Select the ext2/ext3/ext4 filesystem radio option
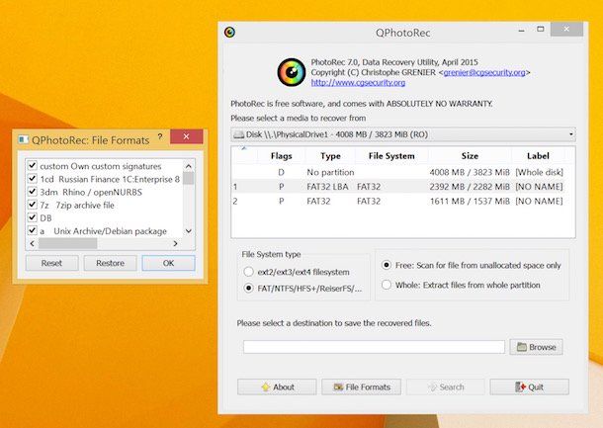603x428 pixels. [x=248, y=271]
